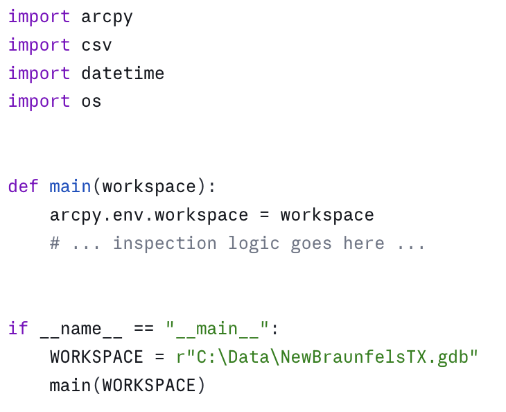This screenshot has height=412, width=506.
Task: Click the arcpy module name in first import
Action: (107, 17)
